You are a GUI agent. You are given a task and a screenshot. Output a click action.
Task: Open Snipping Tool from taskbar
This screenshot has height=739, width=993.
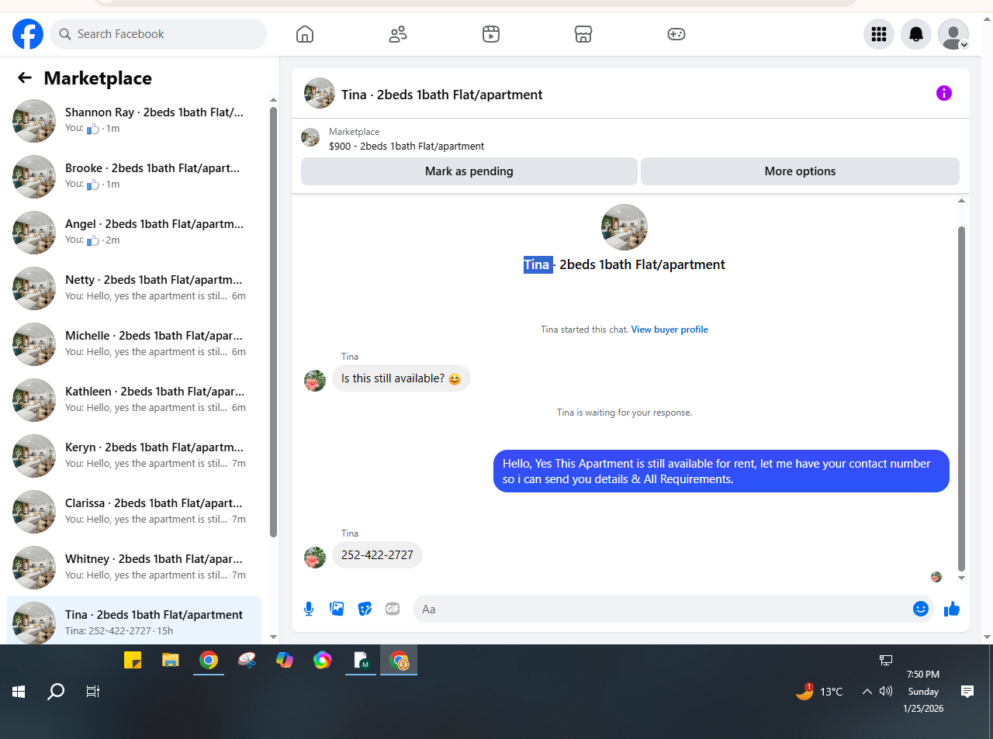(x=247, y=660)
